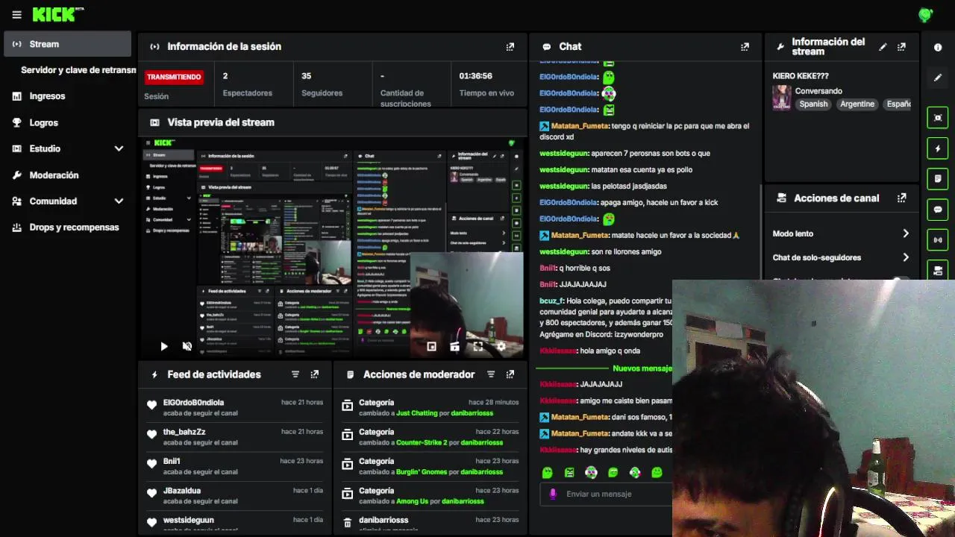
Task: Insert the angry square-face green emote below chat
Action: [569, 472]
